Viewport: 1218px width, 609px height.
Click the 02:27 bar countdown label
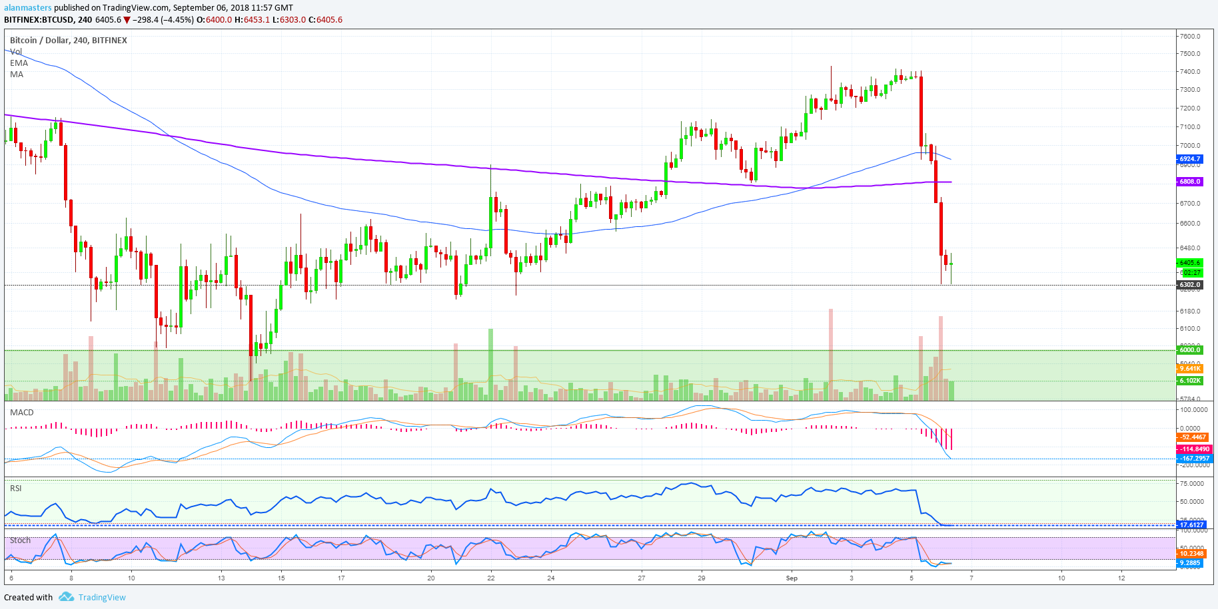1193,273
